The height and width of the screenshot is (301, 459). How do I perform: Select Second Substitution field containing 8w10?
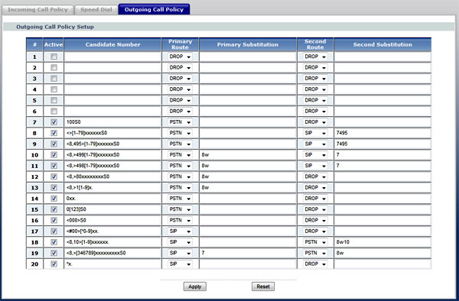pos(382,242)
